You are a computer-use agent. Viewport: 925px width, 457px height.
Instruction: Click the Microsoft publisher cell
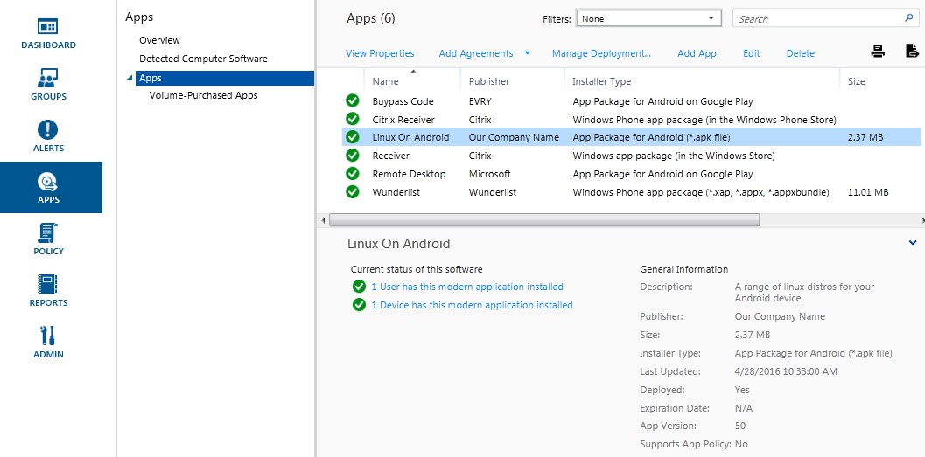click(x=490, y=174)
